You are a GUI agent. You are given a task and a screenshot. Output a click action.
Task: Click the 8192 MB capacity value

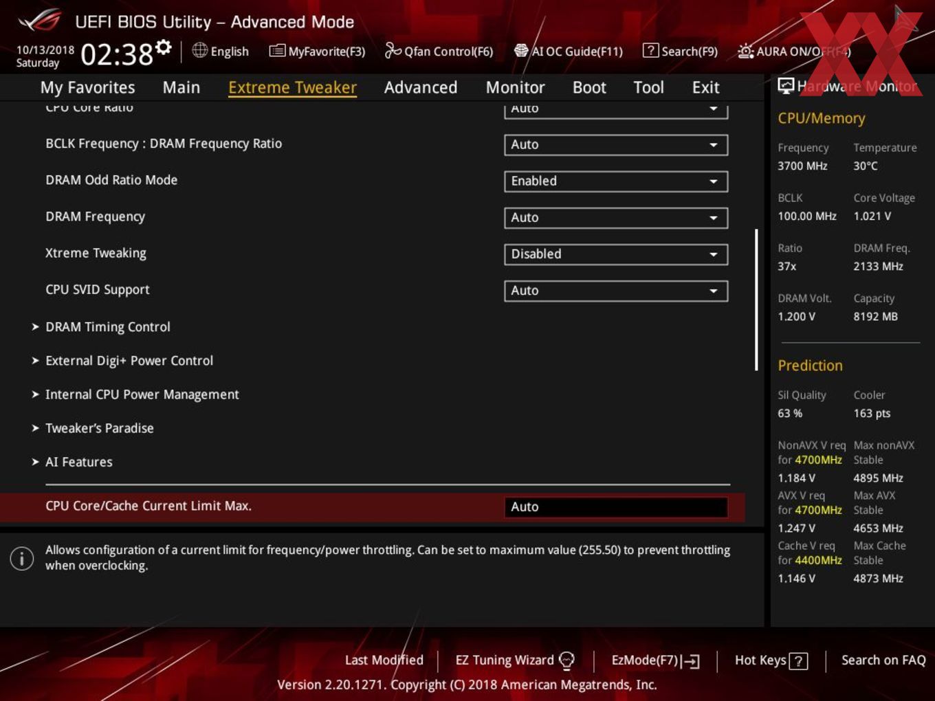coord(875,316)
